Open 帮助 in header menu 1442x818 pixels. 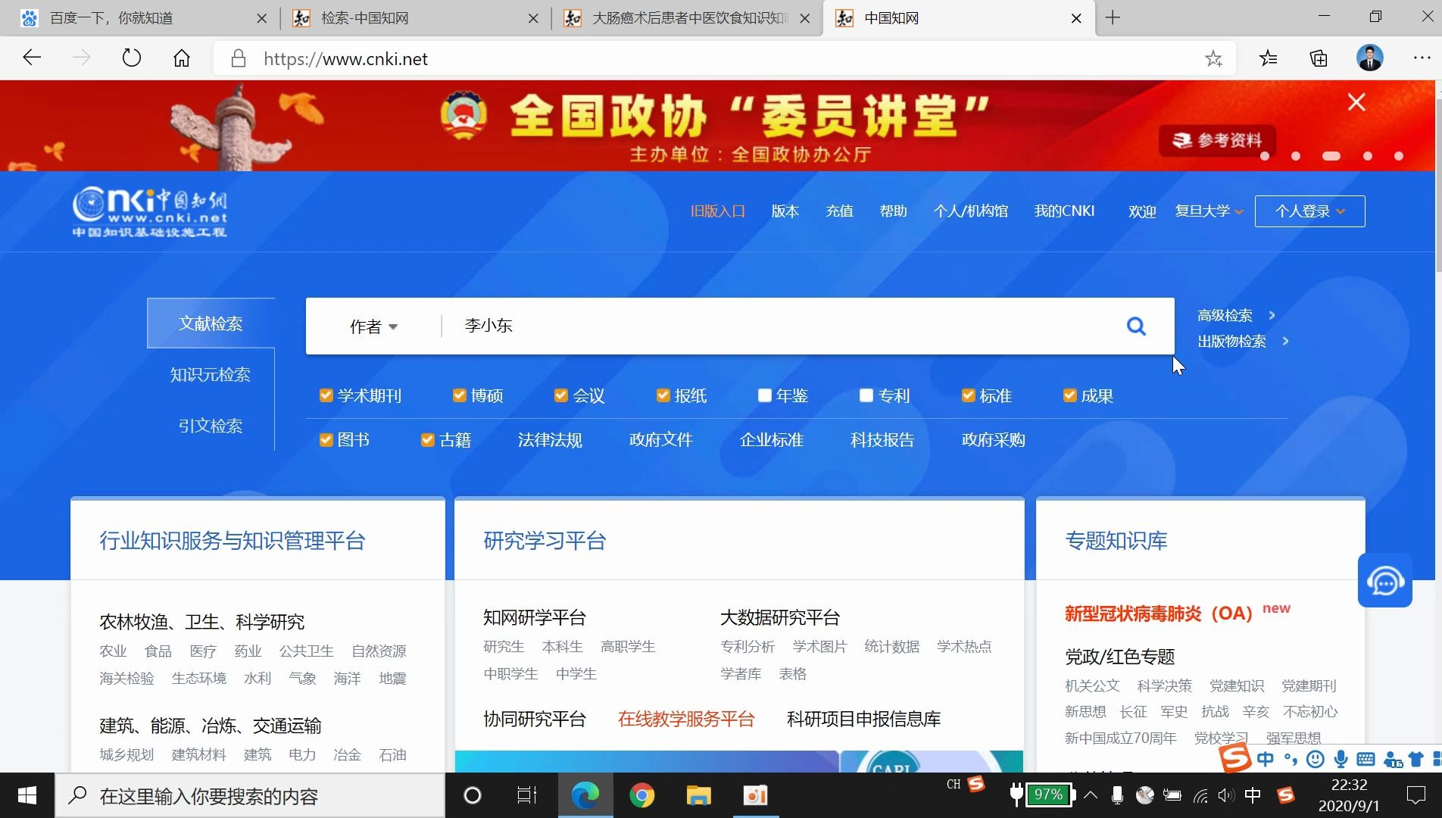click(894, 211)
